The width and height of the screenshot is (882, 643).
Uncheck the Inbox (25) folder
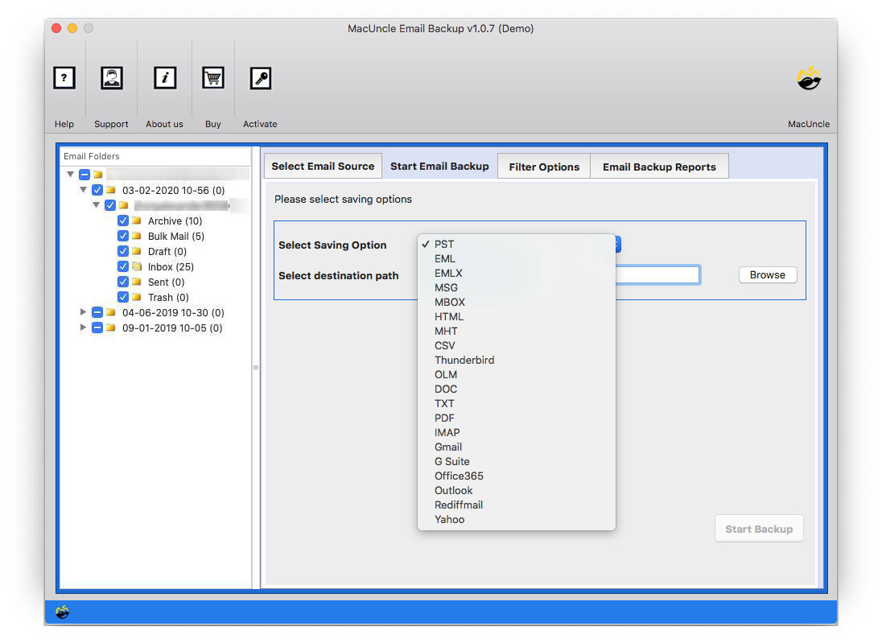pos(123,266)
